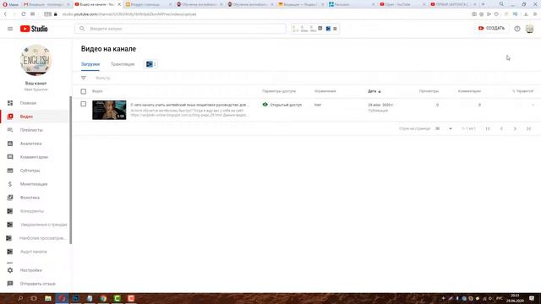The width and height of the screenshot is (541, 304).
Task: Open Уведомления о трендах sidebar item
Action: 35,225
